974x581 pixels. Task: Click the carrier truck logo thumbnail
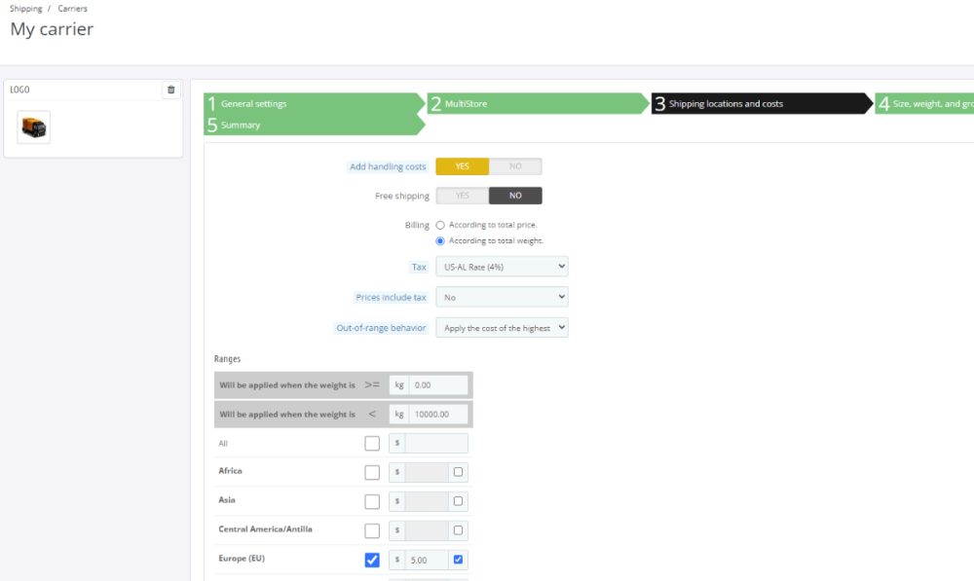coord(34,127)
